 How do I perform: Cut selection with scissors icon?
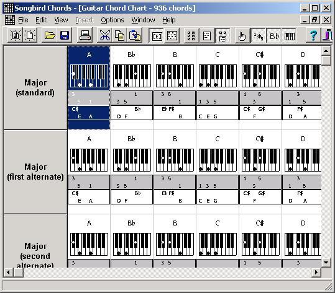[x=104, y=35]
